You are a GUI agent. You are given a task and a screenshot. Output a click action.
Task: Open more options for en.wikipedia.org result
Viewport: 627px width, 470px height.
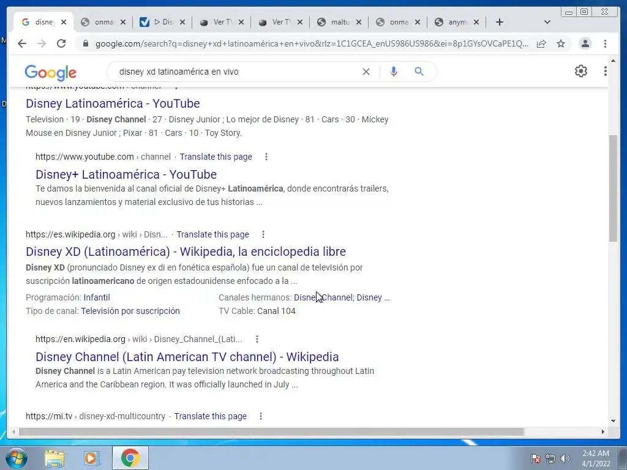pyautogui.click(x=257, y=339)
